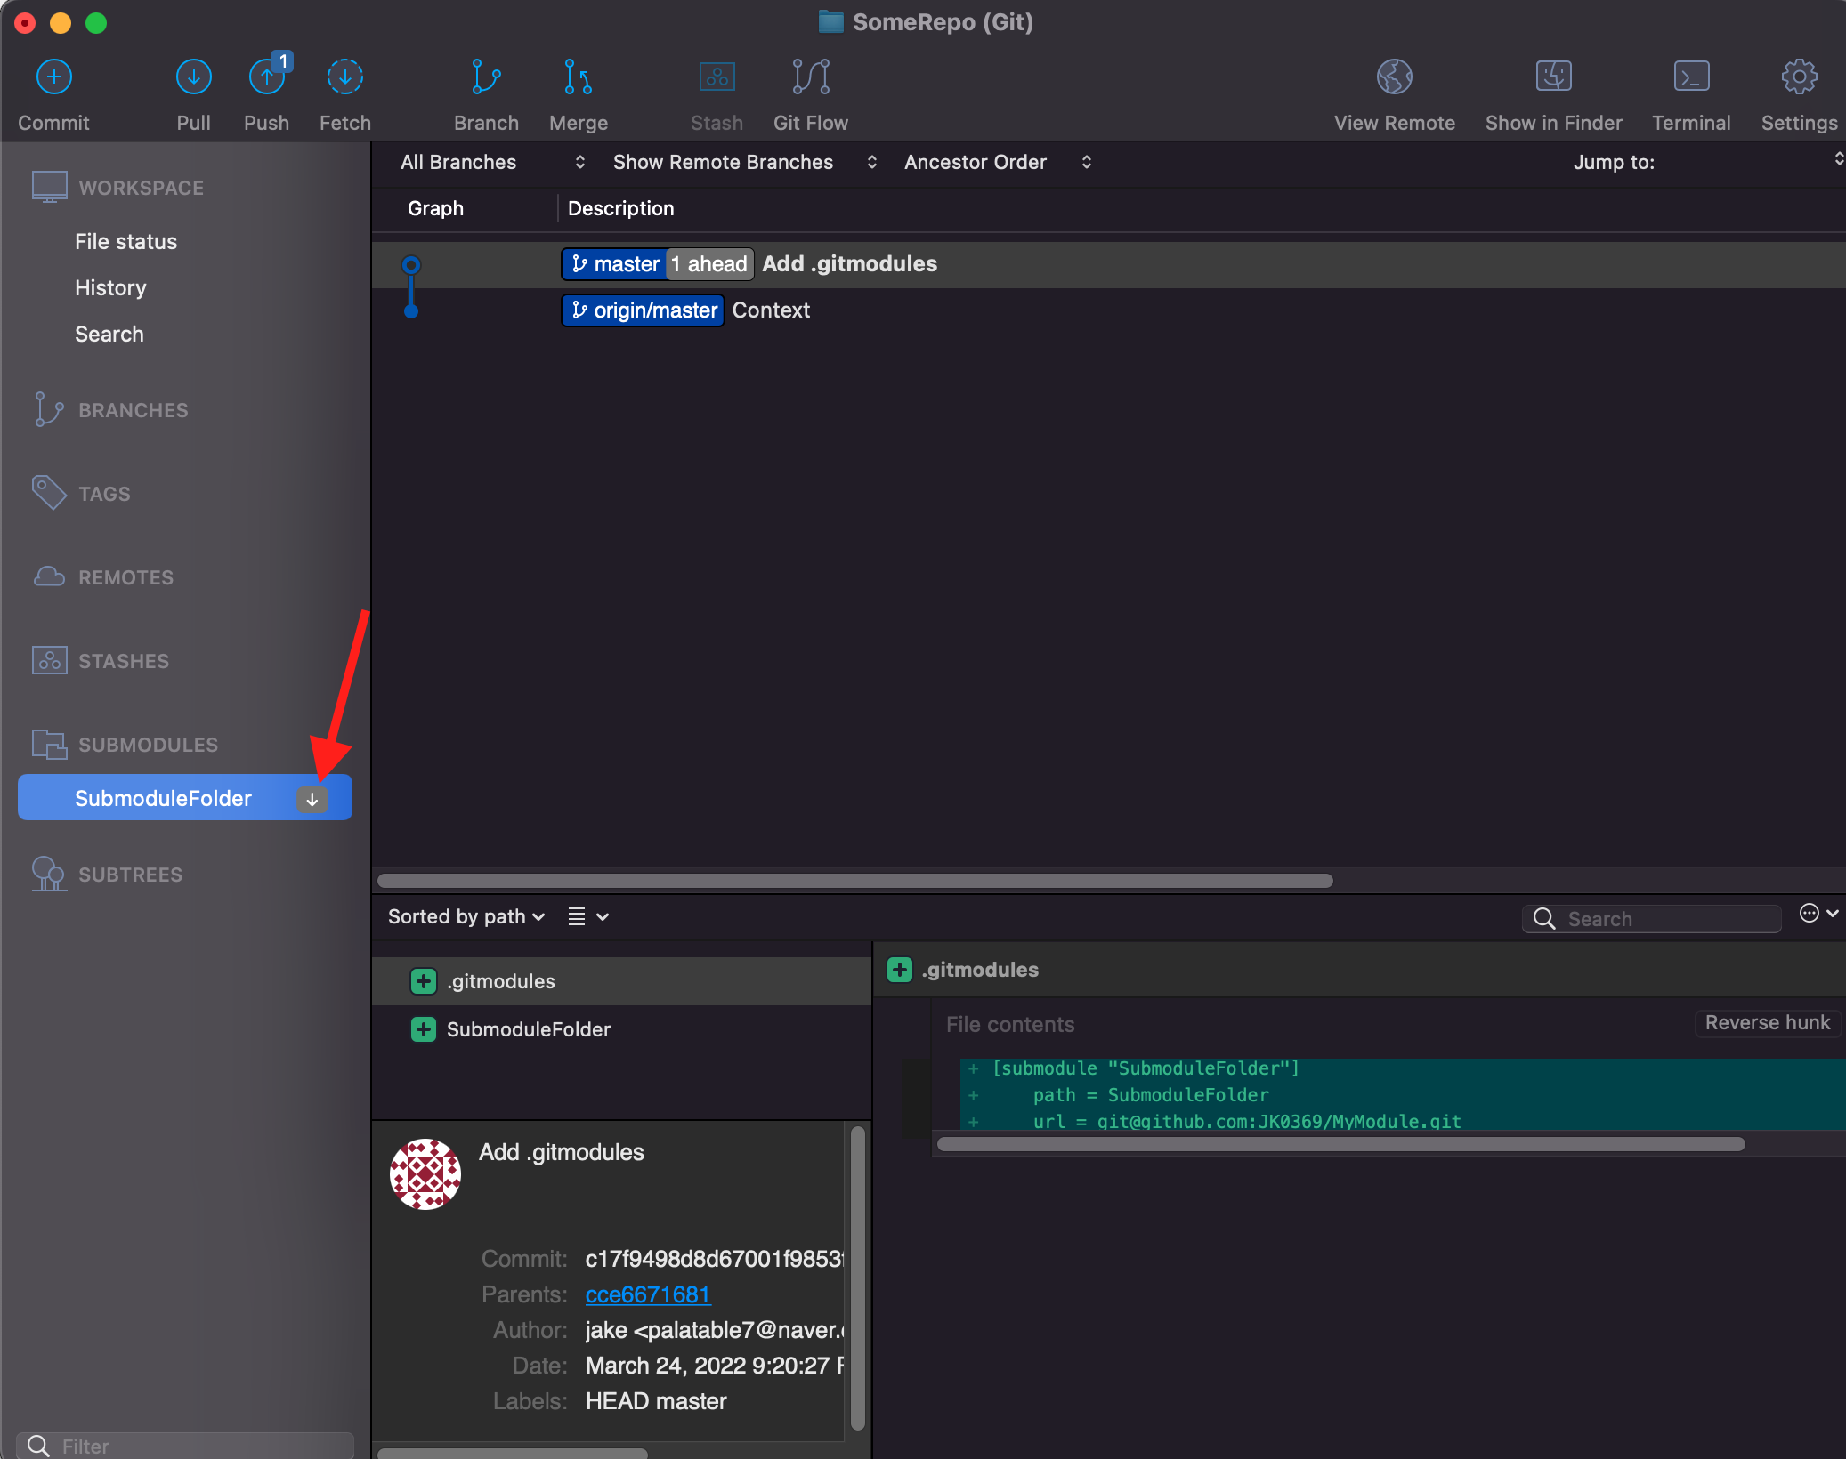
Task: Click Show in Finder icon
Action: pyautogui.click(x=1553, y=78)
